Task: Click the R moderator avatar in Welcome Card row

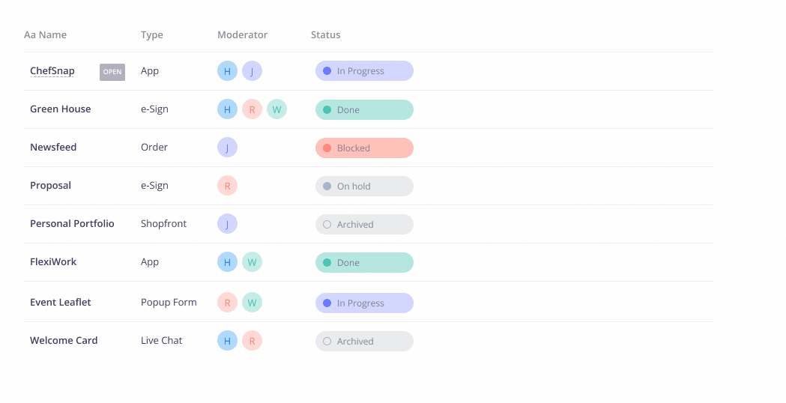Action: point(252,341)
